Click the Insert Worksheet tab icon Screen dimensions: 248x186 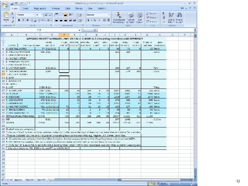50,180
